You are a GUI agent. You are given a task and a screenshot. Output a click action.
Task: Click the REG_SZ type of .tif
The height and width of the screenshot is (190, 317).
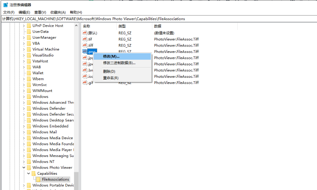125,39
